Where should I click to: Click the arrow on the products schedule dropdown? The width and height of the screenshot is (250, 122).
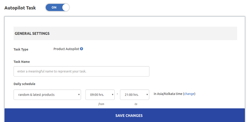click(79, 95)
